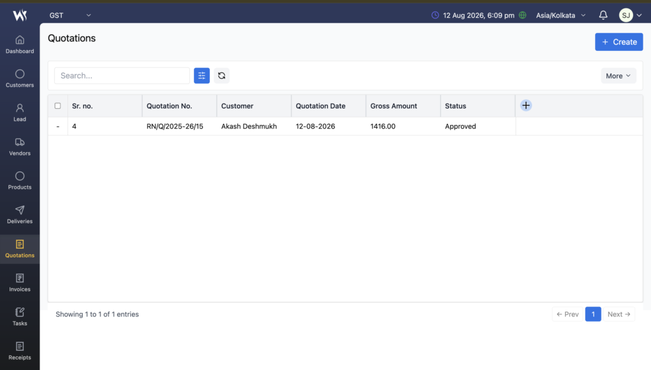Image resolution: width=651 pixels, height=370 pixels.
Task: Tick the select-all header checkbox
Action: [x=58, y=106]
